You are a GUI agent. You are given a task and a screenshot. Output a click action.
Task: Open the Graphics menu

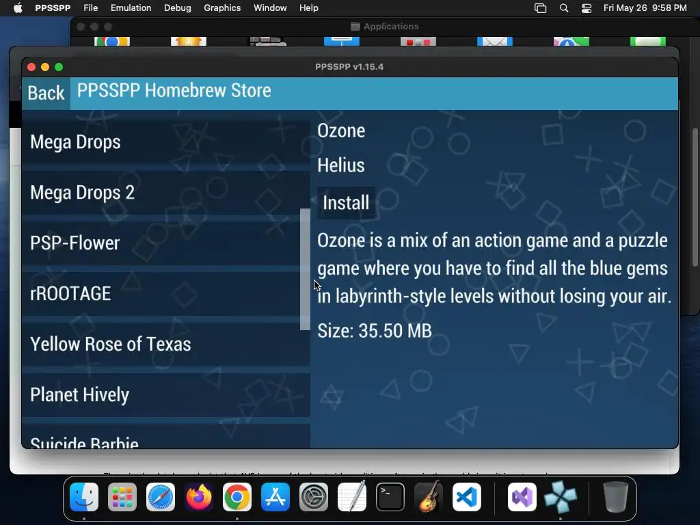pyautogui.click(x=222, y=8)
